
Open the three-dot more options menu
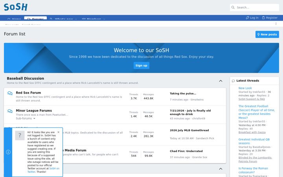[276, 24]
